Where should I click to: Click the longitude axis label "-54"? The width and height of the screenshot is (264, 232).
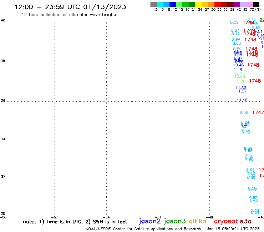pos(106,217)
